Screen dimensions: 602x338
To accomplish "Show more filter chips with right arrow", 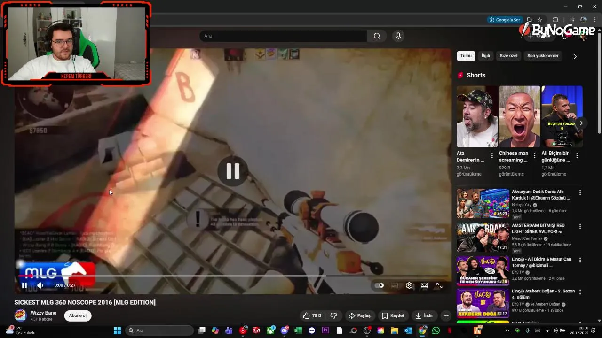I will (575, 56).
